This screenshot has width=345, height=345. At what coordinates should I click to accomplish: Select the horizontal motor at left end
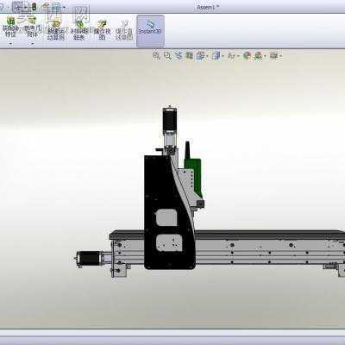point(89,259)
